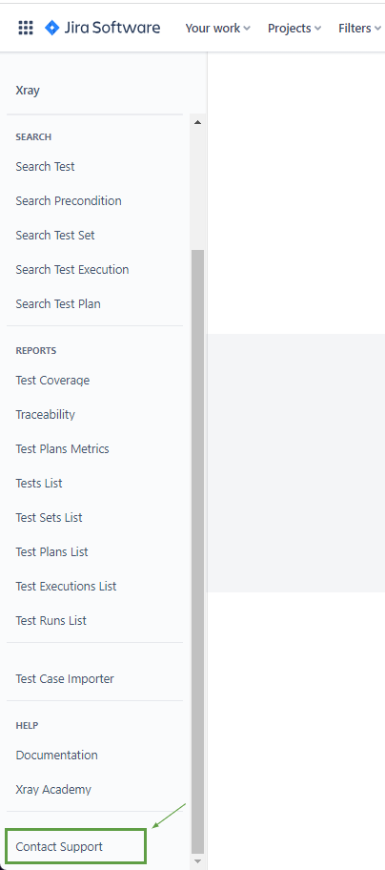Click the sidebar scroll up arrow

[198, 122]
